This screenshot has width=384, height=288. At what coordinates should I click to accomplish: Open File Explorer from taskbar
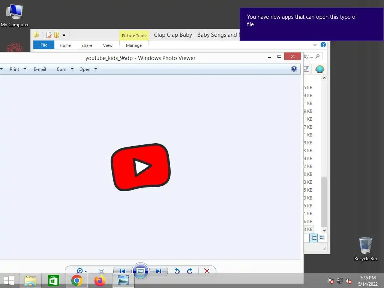(30, 280)
